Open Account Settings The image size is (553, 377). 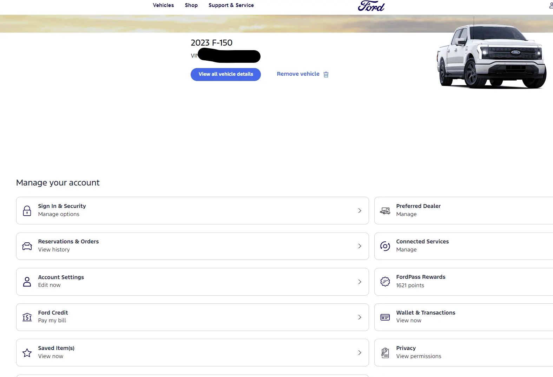click(192, 282)
